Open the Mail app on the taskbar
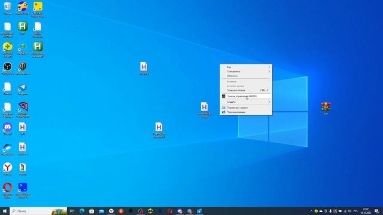The height and width of the screenshot is (215, 383). coord(101,211)
